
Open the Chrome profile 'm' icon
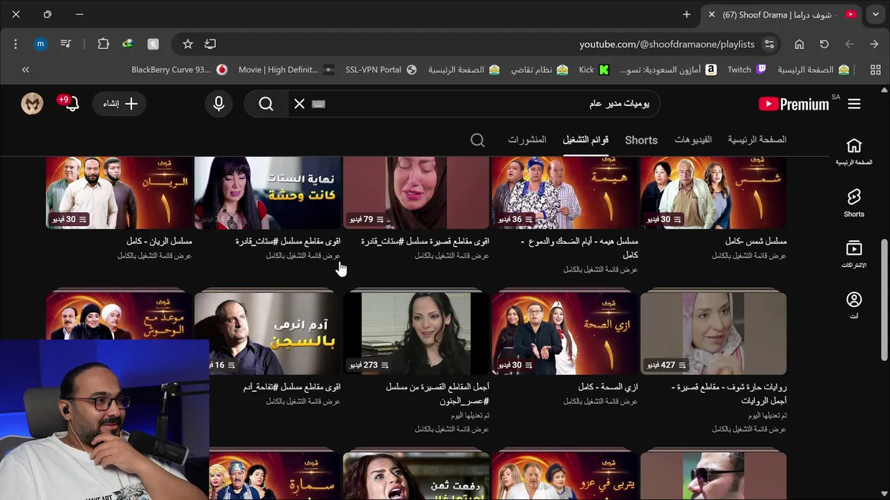pyautogui.click(x=40, y=44)
